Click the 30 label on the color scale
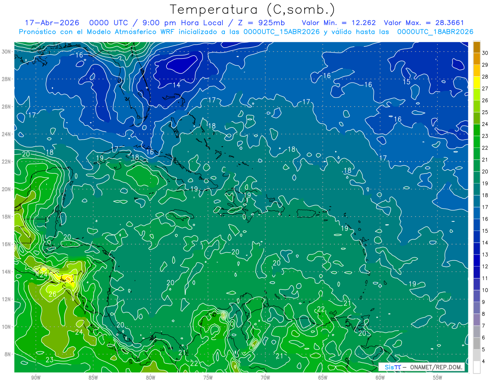The image size is (496, 383). click(x=486, y=52)
